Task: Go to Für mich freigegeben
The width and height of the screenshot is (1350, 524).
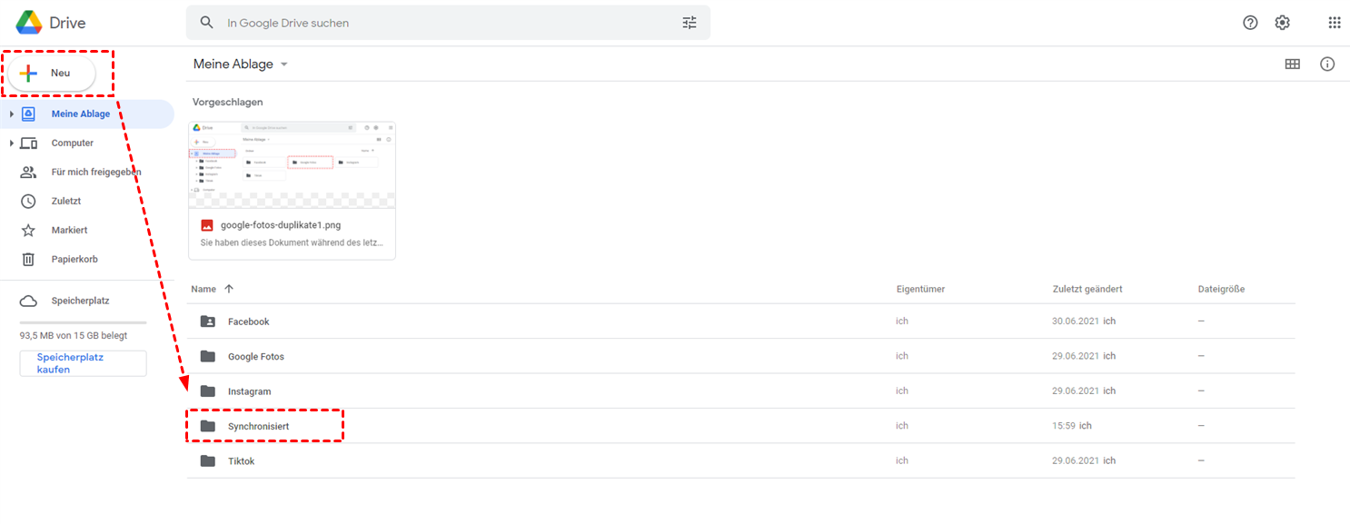Action: click(95, 172)
